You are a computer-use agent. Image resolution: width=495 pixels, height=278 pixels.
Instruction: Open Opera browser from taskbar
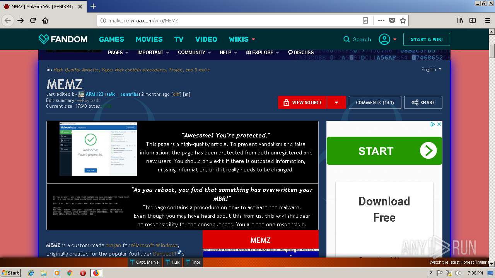point(83,273)
